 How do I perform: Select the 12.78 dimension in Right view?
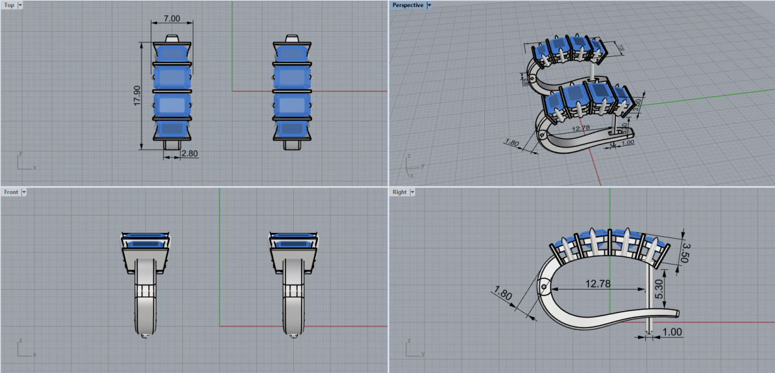[598, 283]
